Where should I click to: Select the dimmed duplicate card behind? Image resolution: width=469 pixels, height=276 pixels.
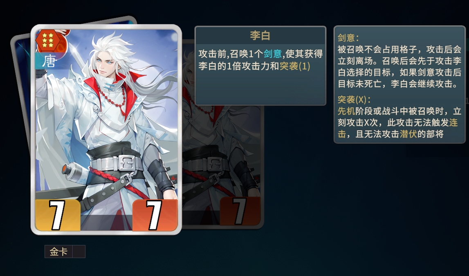[222, 134]
